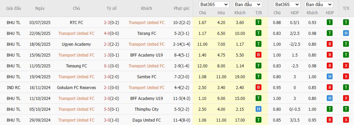Click blue H over/under badge for Tsirang FC row

tap(346, 33)
